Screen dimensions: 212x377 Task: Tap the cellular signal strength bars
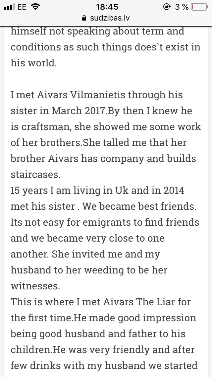point(8,7)
